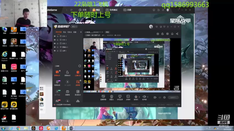Open WeGame 主页 tab
234x131 pixels.
[x=83, y=10]
